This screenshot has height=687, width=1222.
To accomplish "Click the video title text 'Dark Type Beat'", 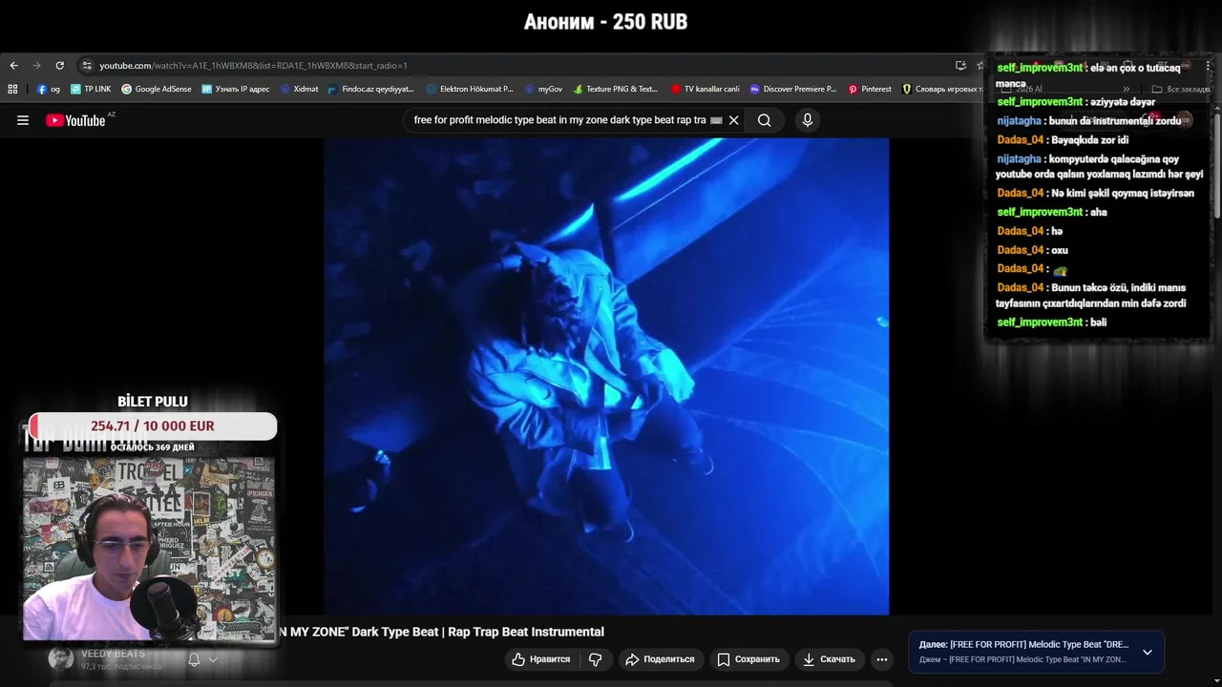I will click(x=394, y=632).
